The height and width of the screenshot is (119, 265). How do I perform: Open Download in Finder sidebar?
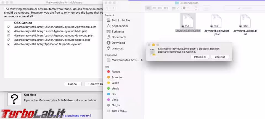(x=118, y=43)
